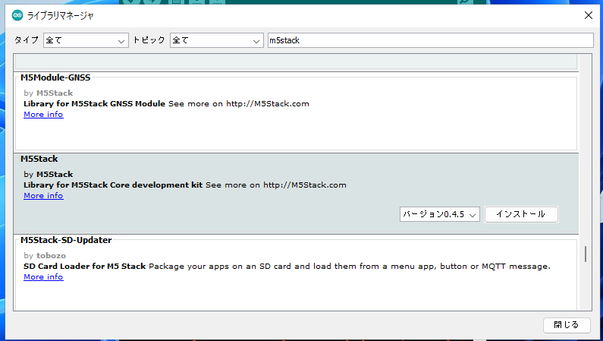Click the search field containing m5stack

coord(430,40)
